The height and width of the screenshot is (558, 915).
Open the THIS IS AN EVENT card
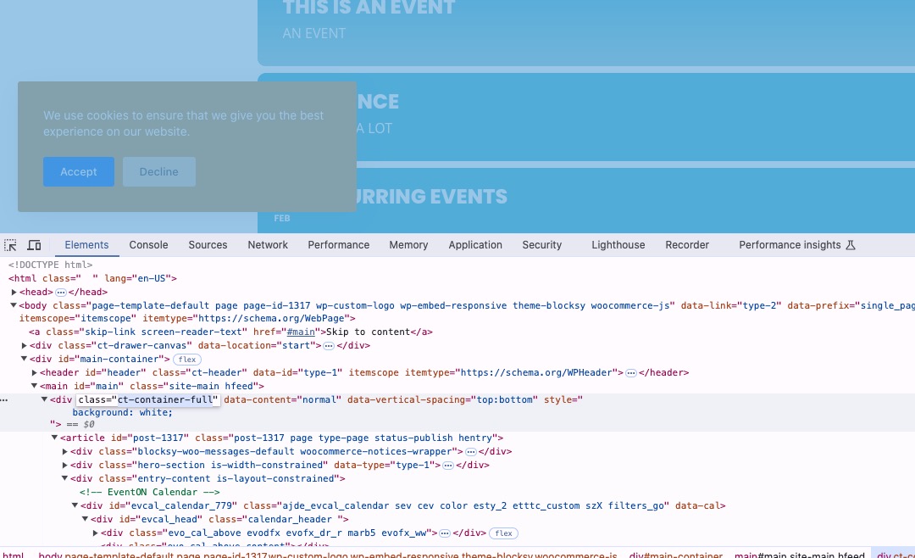pyautogui.click(x=586, y=33)
